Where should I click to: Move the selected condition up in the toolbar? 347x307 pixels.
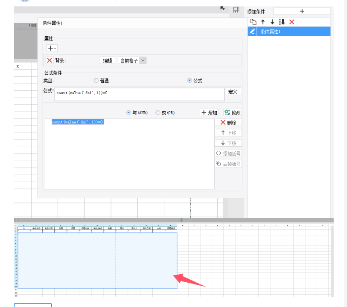pos(263,22)
